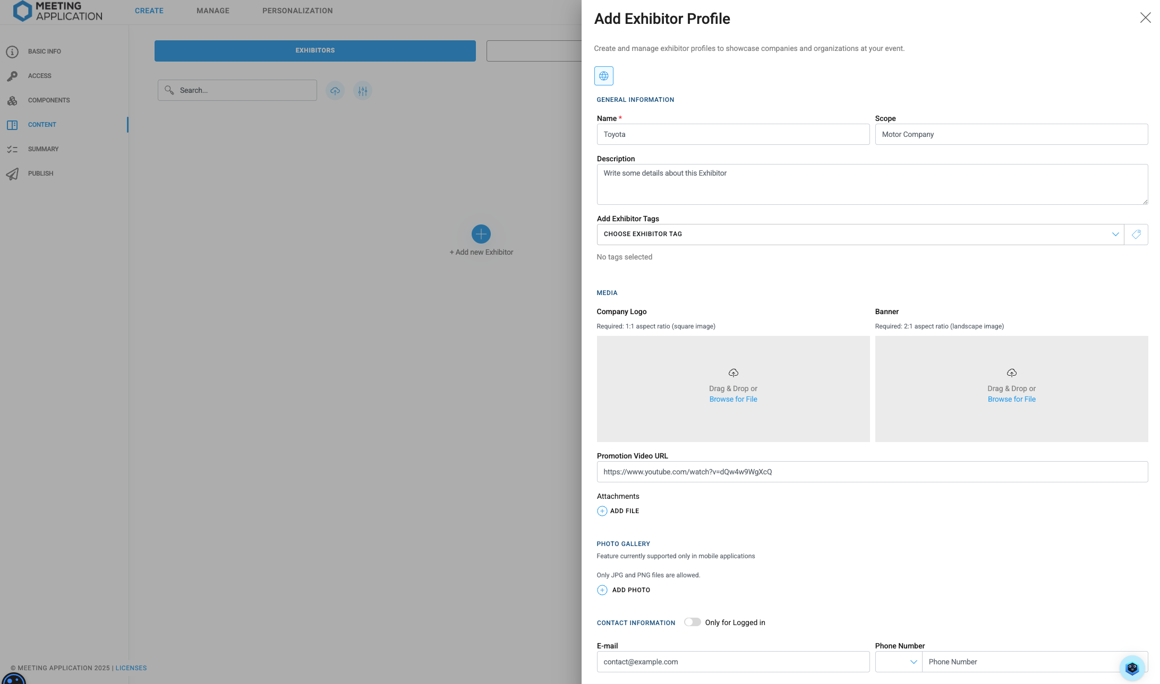Viewport: 1160px width, 684px height.
Task: Click the Add Photo plus icon
Action: tap(602, 590)
